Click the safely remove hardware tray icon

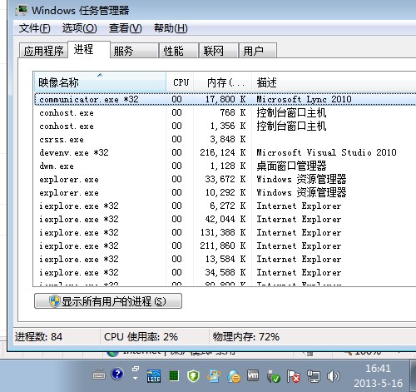coord(273,376)
